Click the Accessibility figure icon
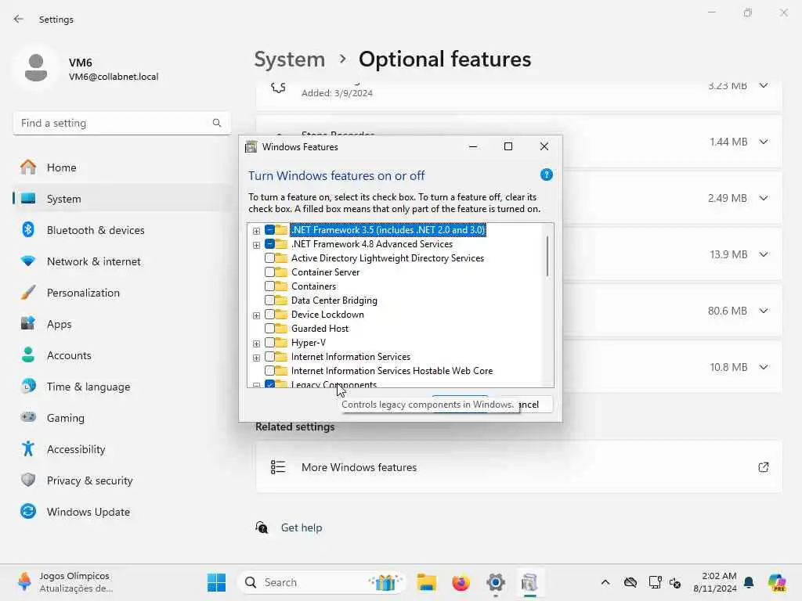802x601 pixels. tap(28, 448)
